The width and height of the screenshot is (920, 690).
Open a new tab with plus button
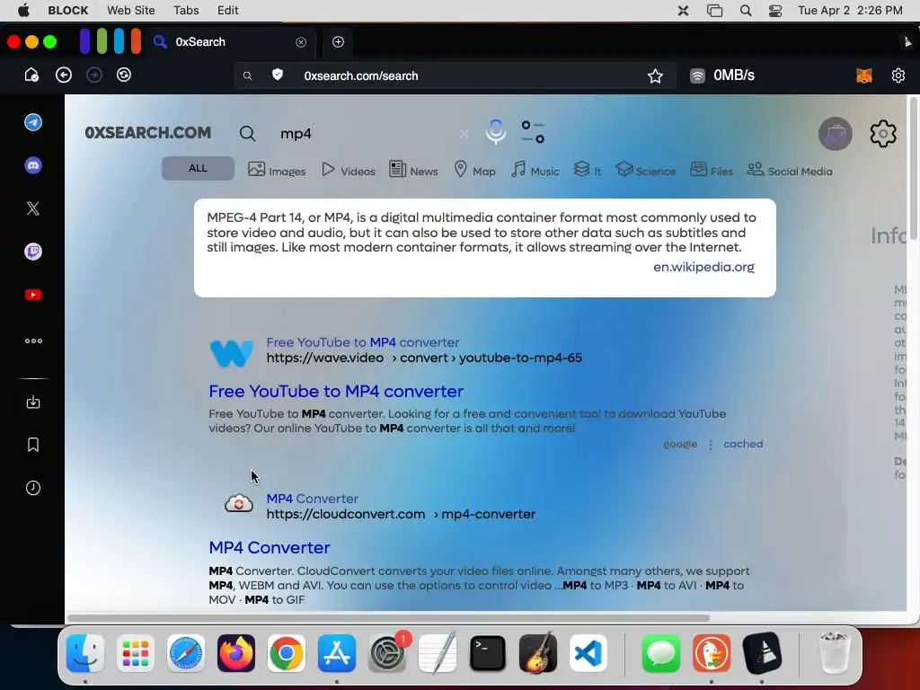[x=338, y=41]
